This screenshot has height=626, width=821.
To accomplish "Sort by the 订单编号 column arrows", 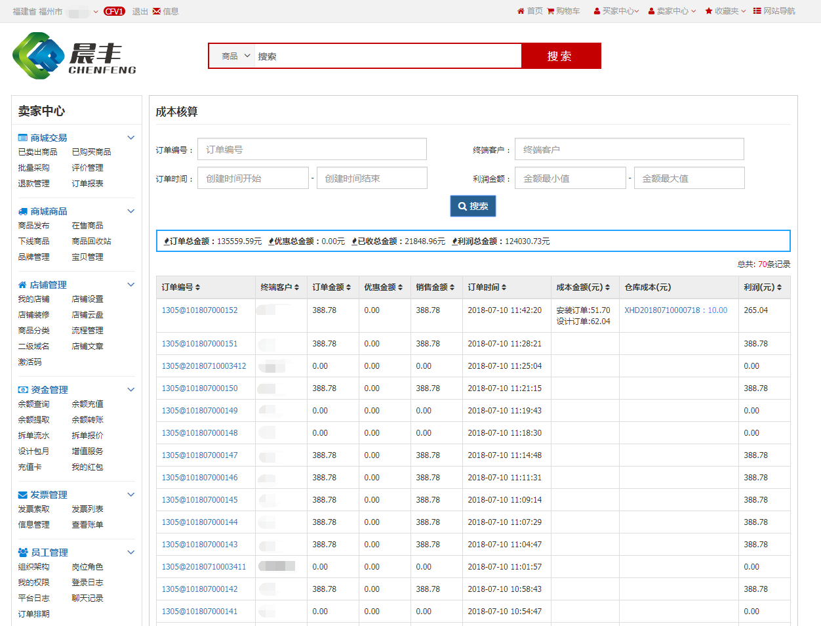I will coord(197,287).
